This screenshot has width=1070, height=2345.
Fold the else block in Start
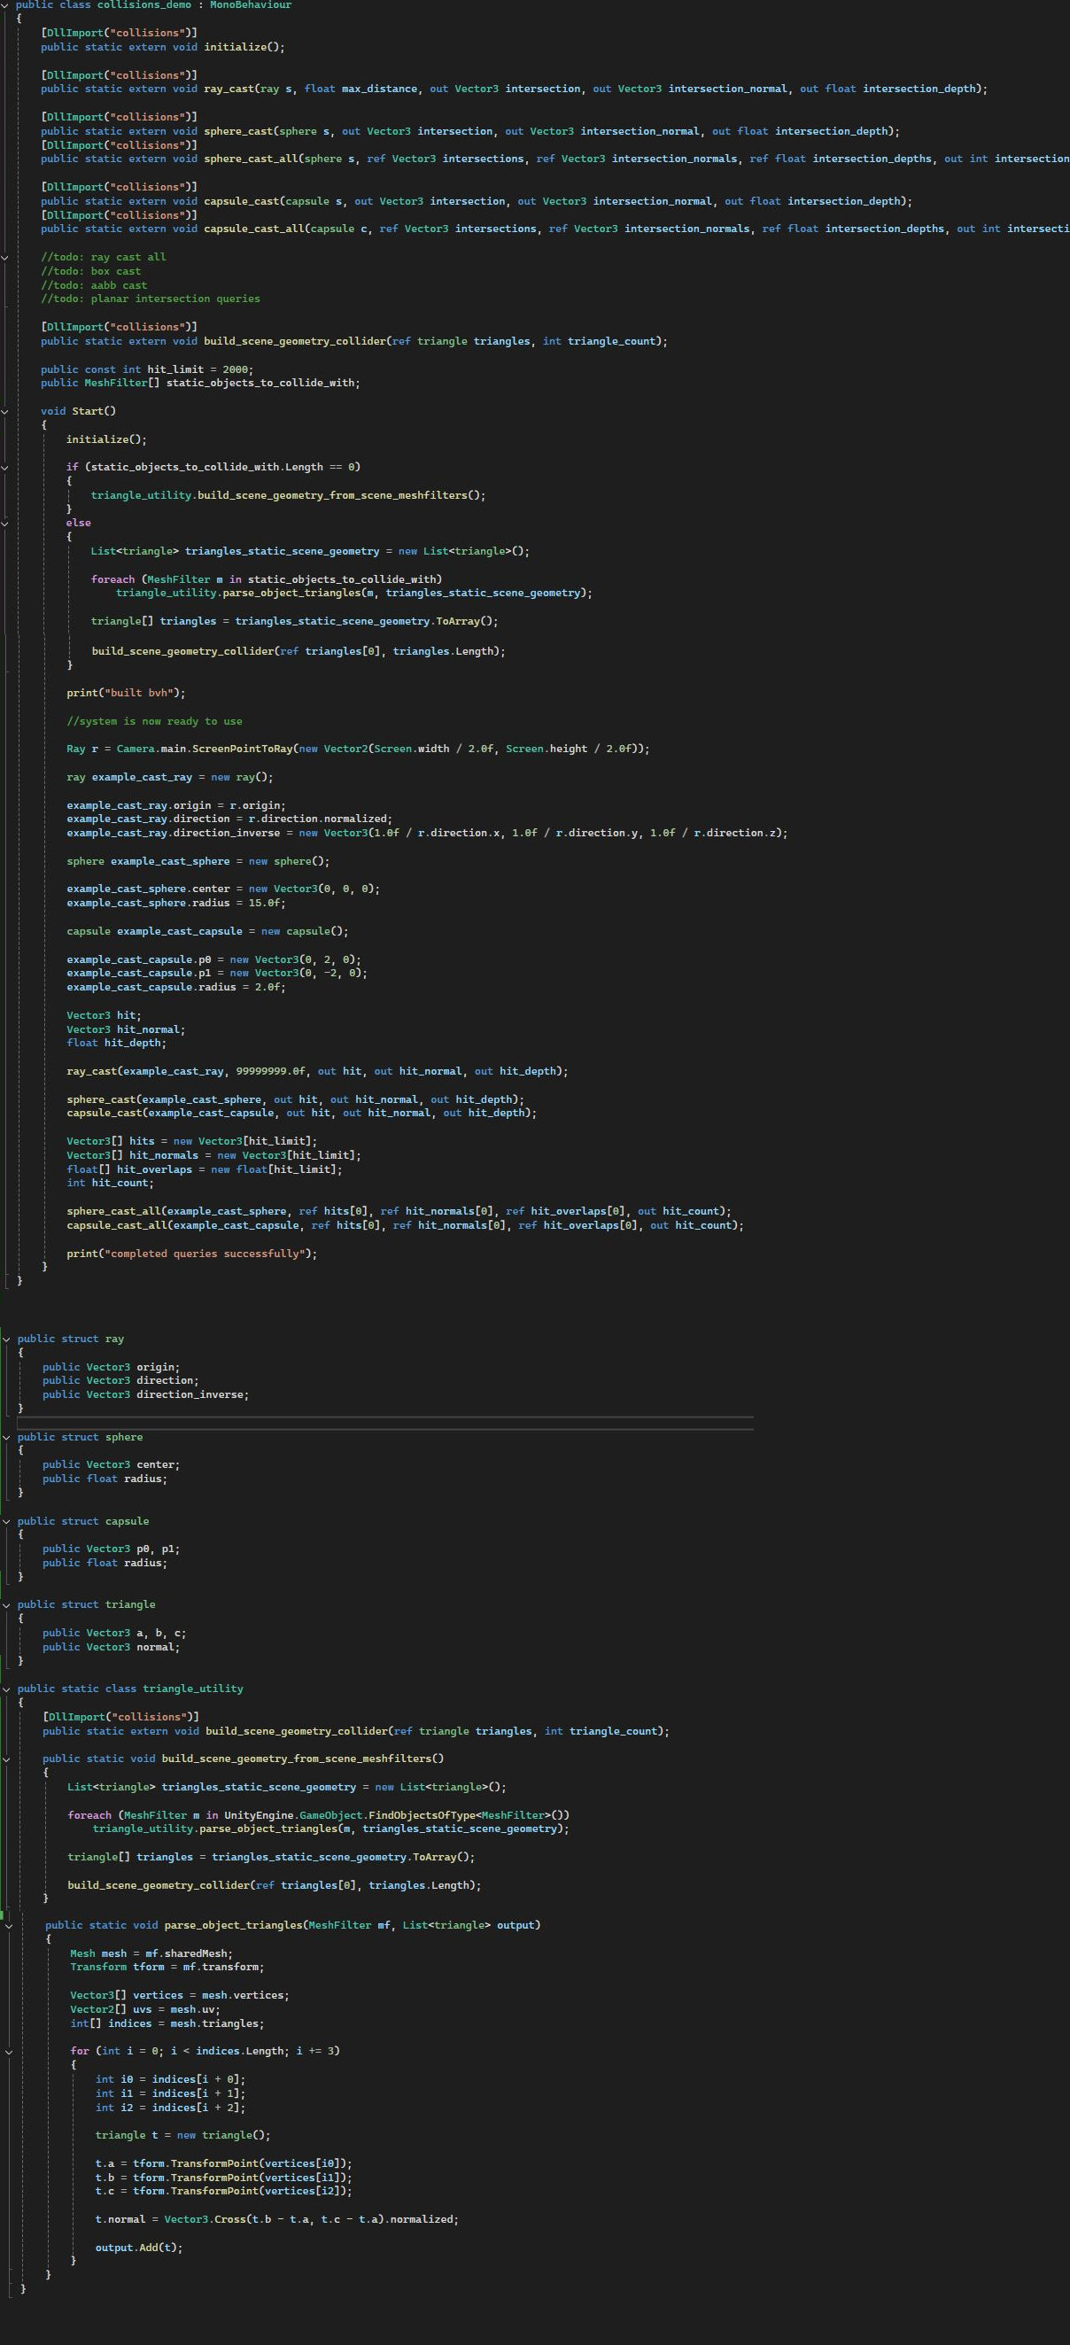click(6, 524)
